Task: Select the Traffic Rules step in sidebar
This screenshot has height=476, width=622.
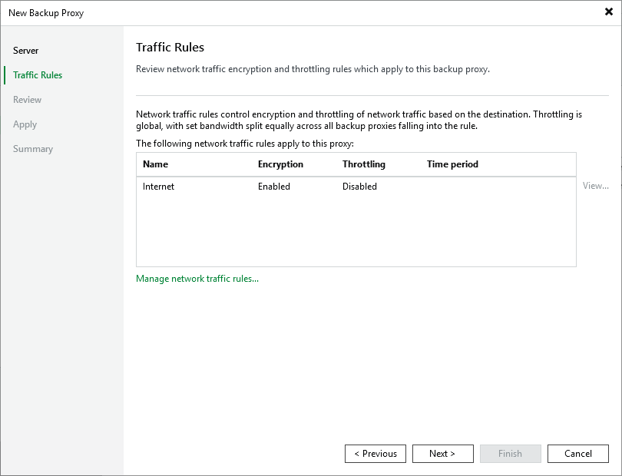Action: [38, 75]
